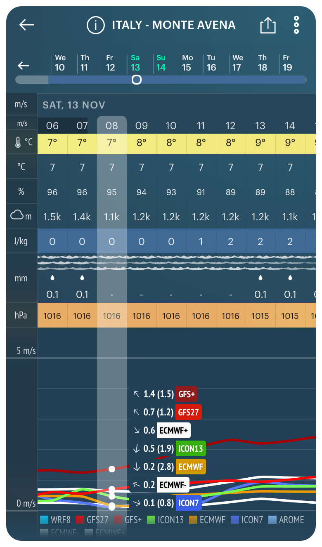Screen dimensions: 322x547
Task: Open the three-dot more options menu
Action: click(296, 25)
